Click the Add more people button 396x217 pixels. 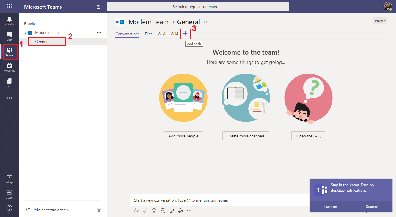pyautogui.click(x=183, y=136)
